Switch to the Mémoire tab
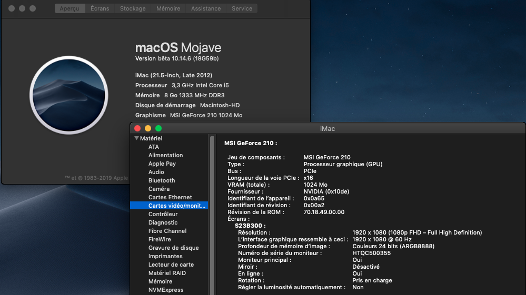526x295 pixels. coord(168,8)
